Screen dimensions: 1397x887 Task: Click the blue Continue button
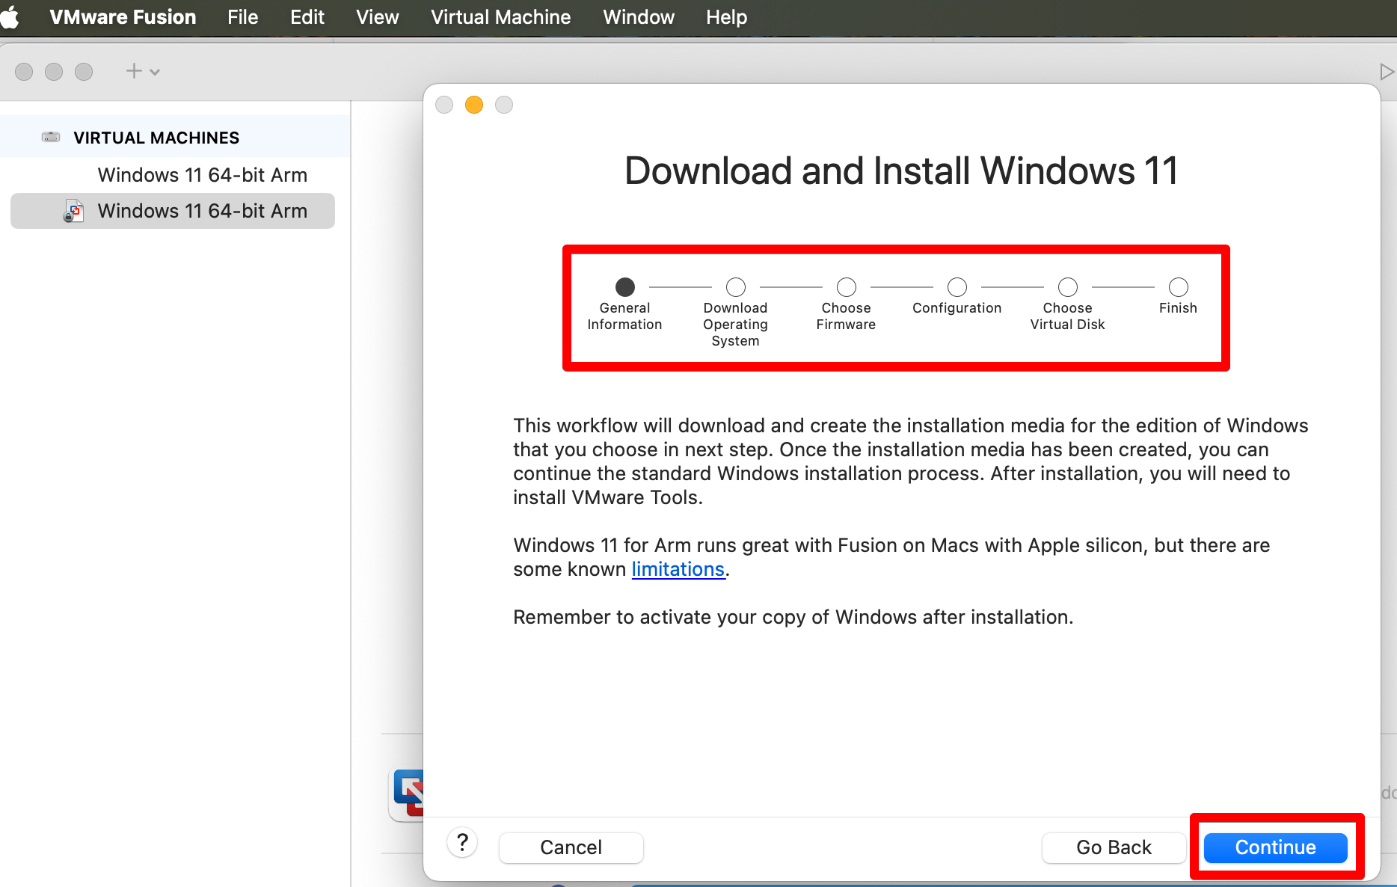click(x=1275, y=847)
